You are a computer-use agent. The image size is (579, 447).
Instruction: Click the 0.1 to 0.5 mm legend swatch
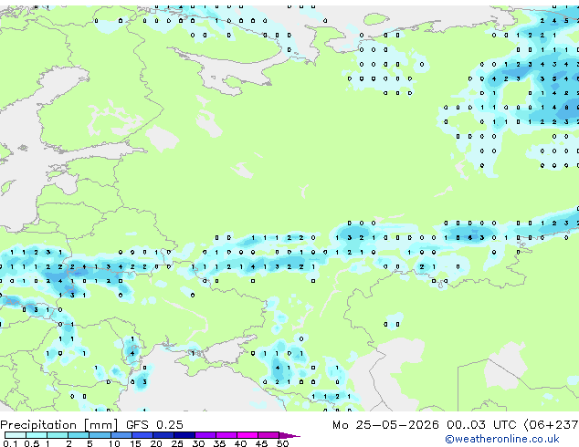pyautogui.click(x=16, y=435)
